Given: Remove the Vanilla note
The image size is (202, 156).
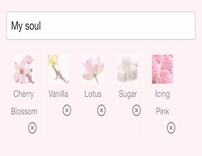Looking at the screenshot, I should (x=67, y=110).
